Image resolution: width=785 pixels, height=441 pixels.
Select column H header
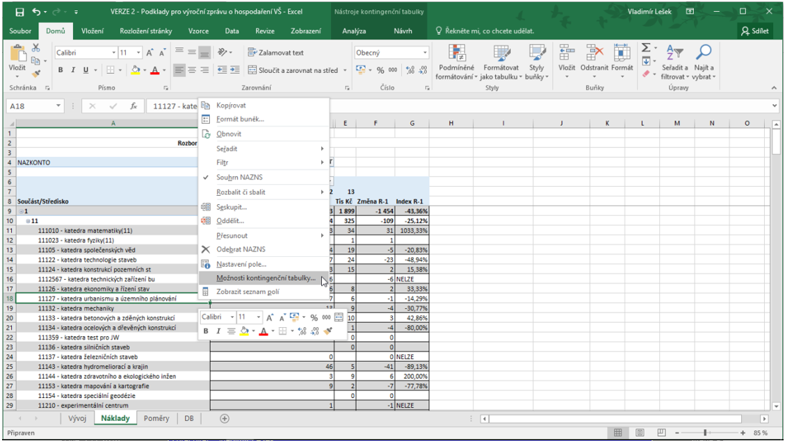coord(451,123)
